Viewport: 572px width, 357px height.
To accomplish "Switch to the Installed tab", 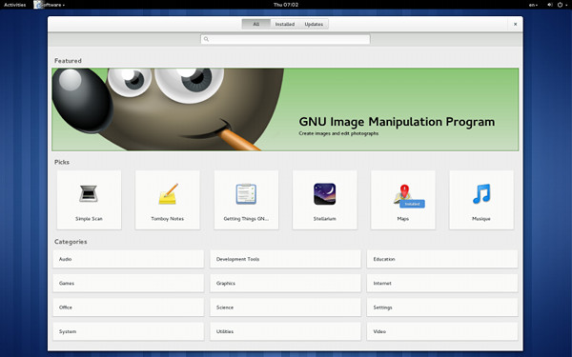I will point(285,24).
